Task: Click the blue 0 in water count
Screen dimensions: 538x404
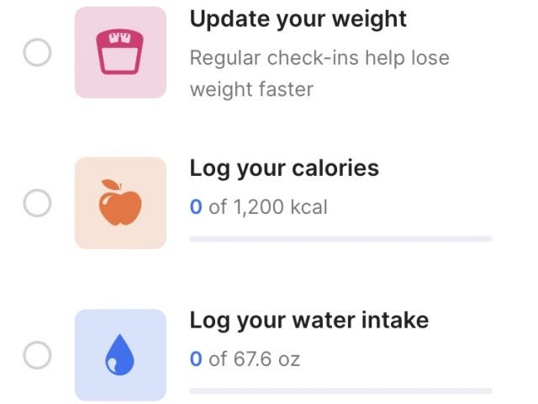Action: (x=196, y=359)
